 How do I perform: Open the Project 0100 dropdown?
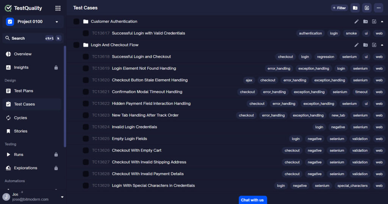(x=33, y=22)
